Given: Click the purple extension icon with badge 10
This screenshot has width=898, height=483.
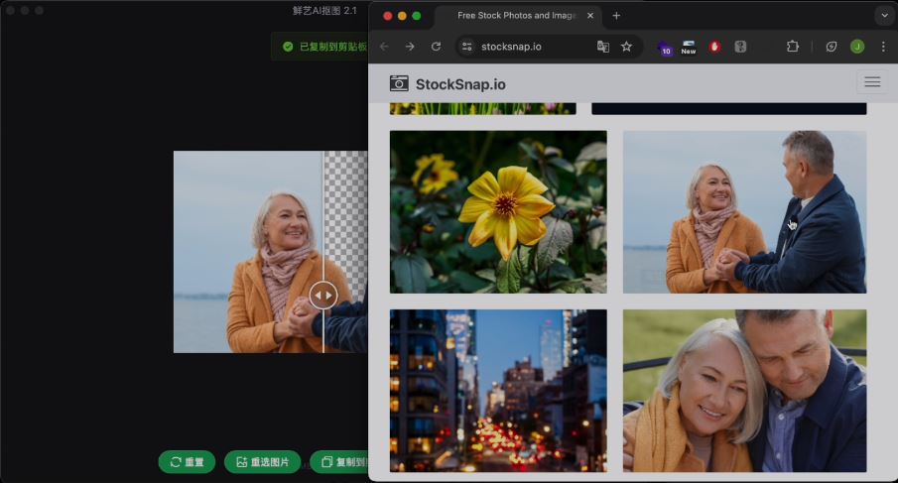Looking at the screenshot, I should click(x=664, y=48).
